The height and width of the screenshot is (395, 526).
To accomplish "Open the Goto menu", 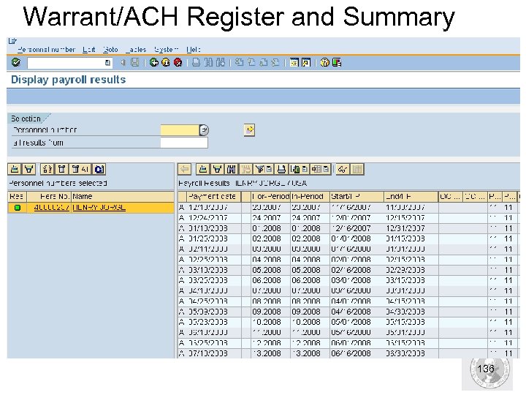I will [110, 50].
